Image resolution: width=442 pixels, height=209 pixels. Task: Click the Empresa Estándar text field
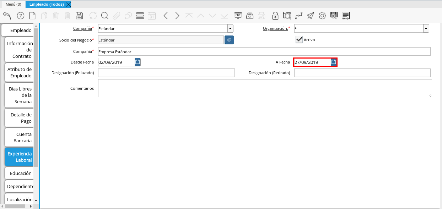click(264, 51)
